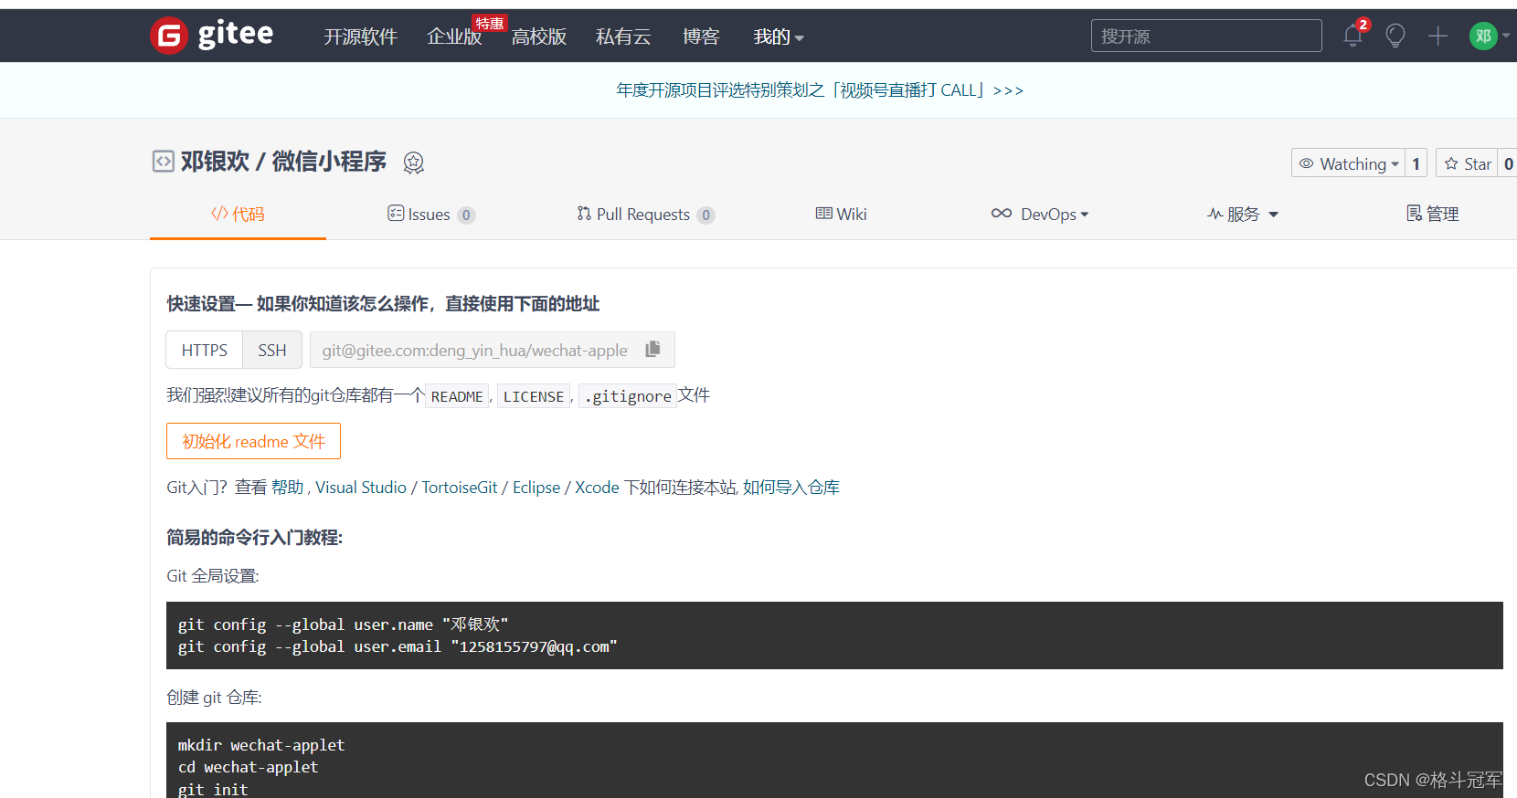Screen dimensions: 1517x798
Task: Open the Watching dropdown
Action: point(1348,163)
